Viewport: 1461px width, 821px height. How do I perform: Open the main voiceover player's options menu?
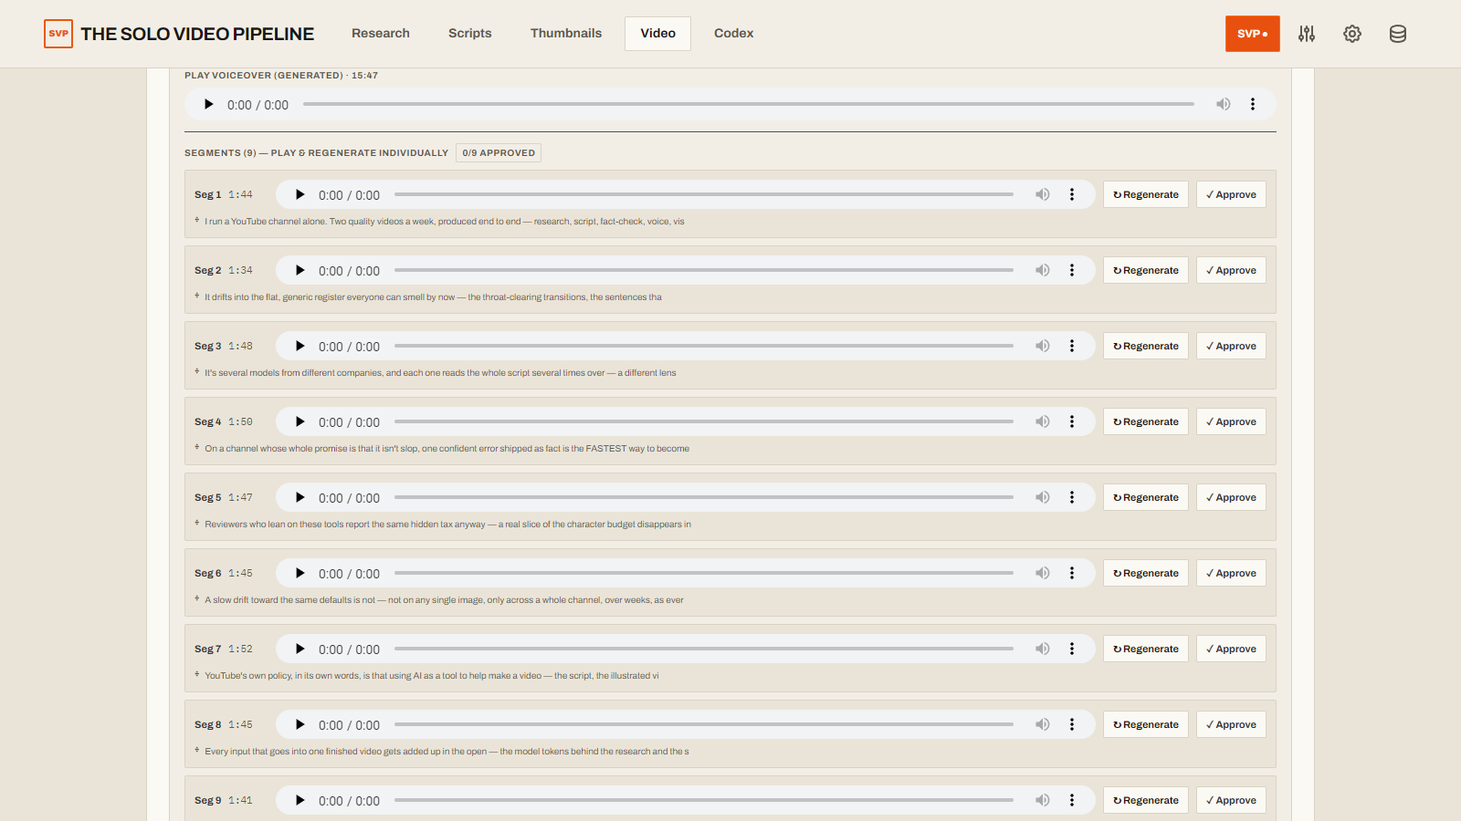click(1253, 105)
